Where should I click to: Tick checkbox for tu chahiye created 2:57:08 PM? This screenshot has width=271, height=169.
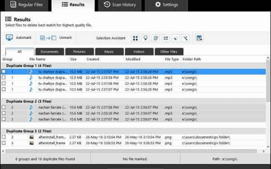click(x=4, y=84)
